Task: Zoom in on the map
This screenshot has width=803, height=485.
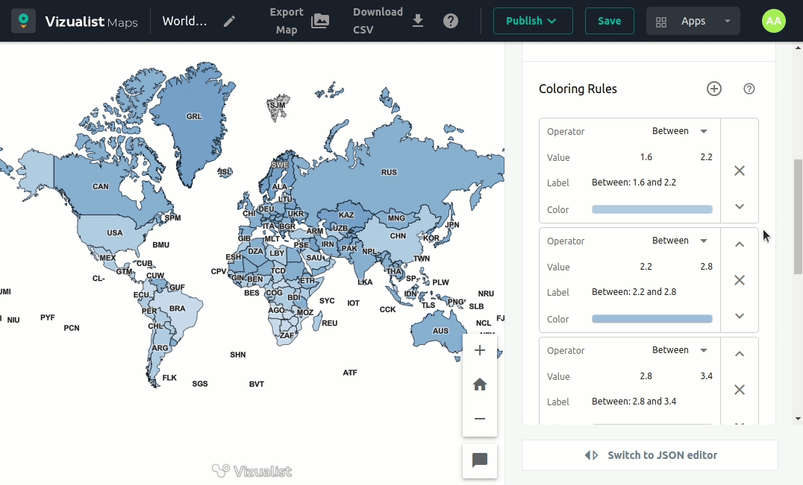Action: (x=480, y=350)
